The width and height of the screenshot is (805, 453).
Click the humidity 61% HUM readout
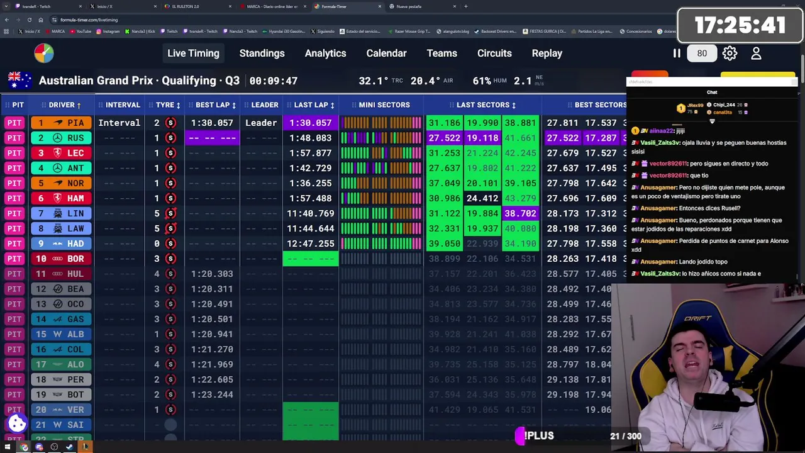[490, 81]
